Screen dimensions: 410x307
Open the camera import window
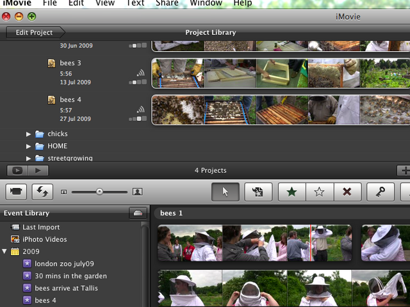[x=16, y=192]
